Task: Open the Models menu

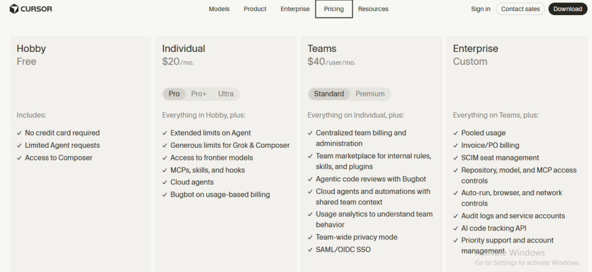Action: click(219, 9)
